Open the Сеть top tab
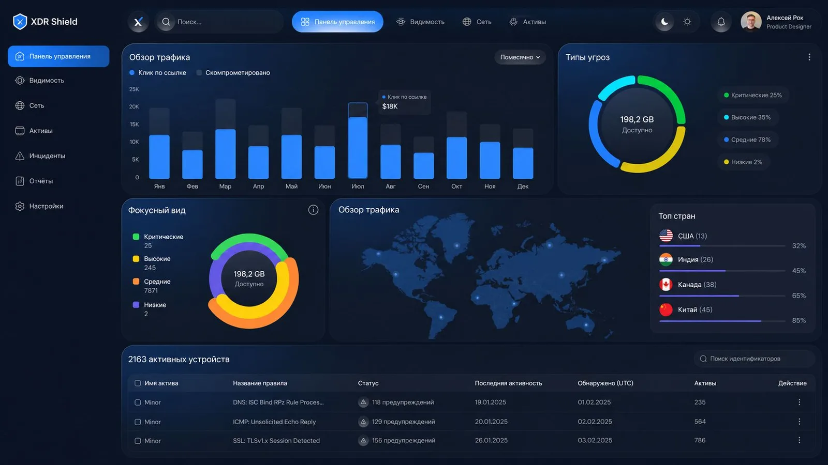Viewport: 828px width, 465px height. (x=477, y=22)
